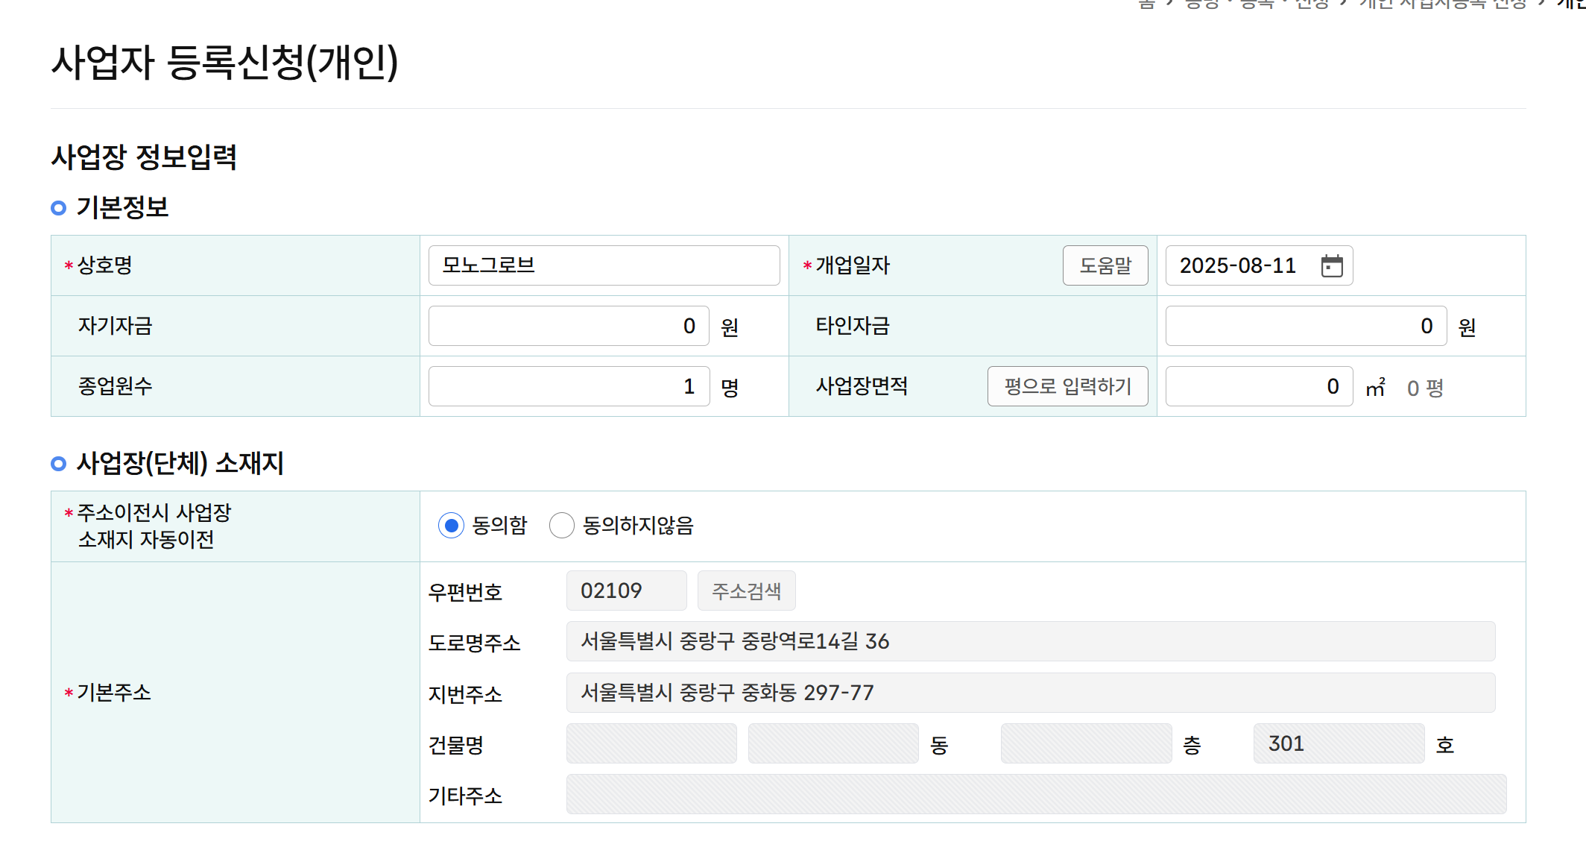Select the 동의하지않음 radio button
This screenshot has width=1586, height=850.
[x=561, y=526]
